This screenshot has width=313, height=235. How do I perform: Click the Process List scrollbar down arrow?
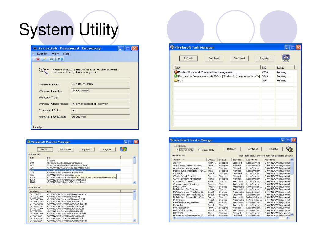tap(134, 182)
